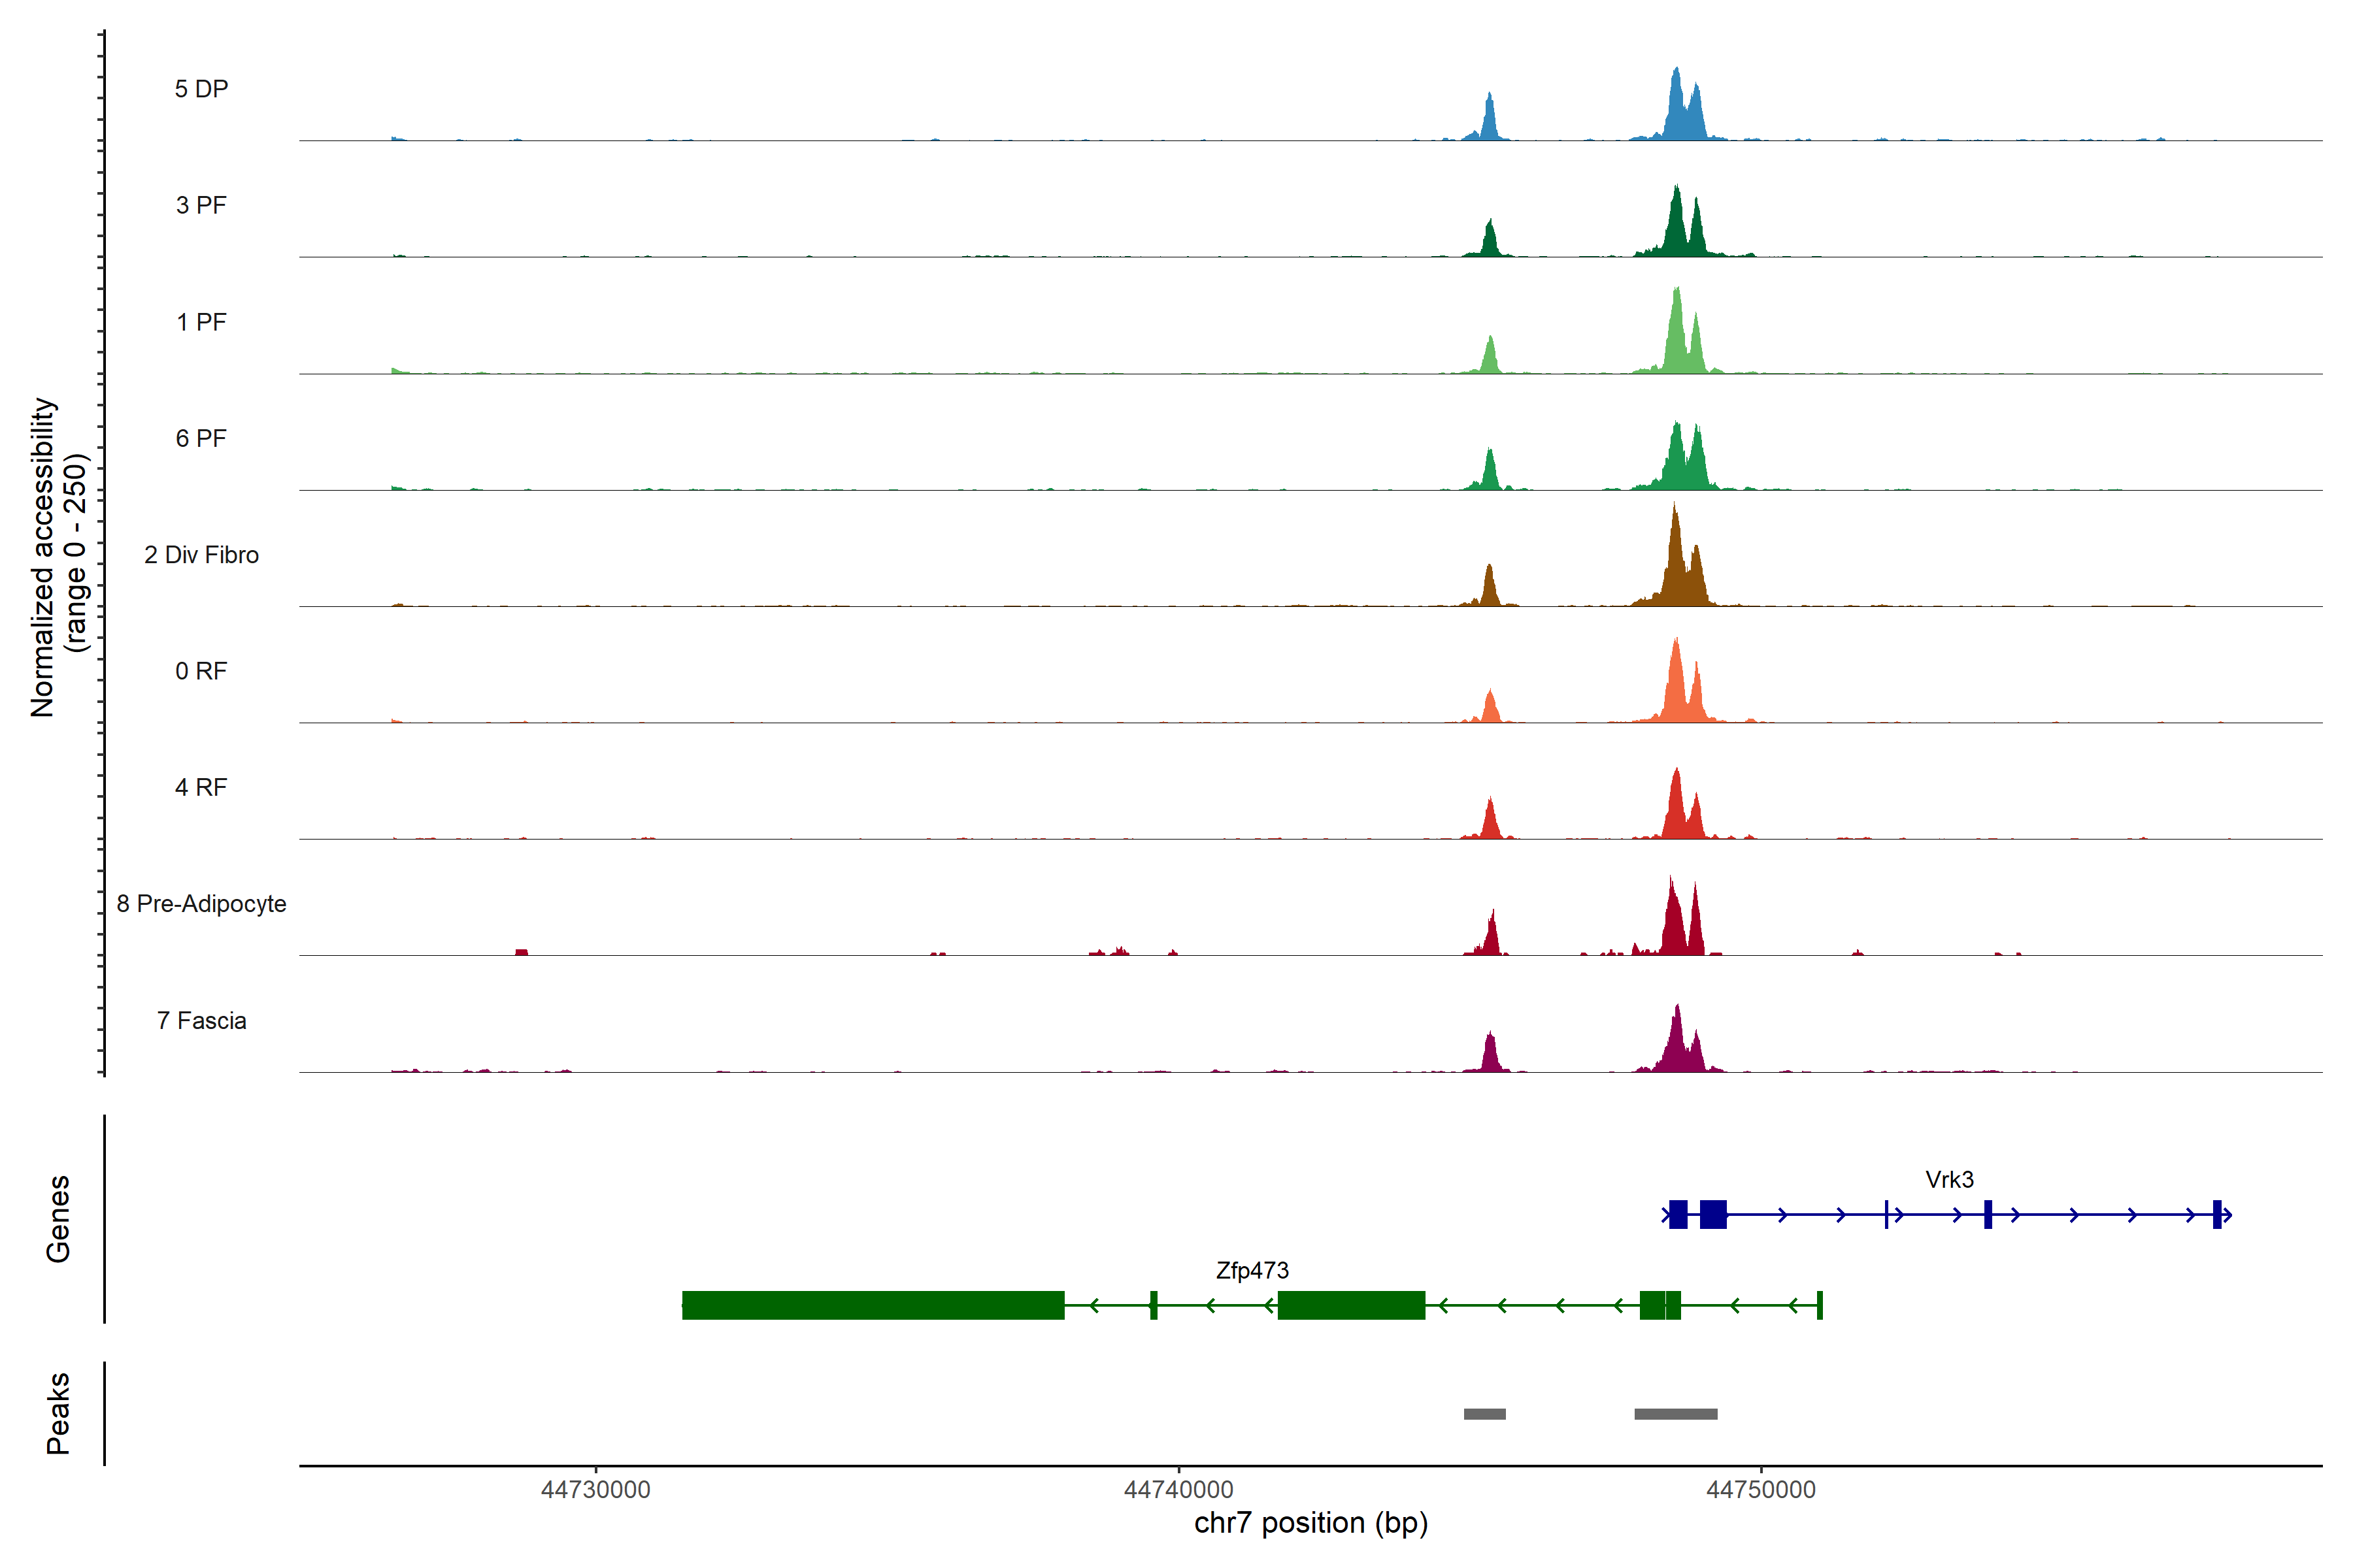Image resolution: width=2353 pixels, height=1568 pixels.
Task: Click the 7 Fascia track label
Action: (x=201, y=1021)
